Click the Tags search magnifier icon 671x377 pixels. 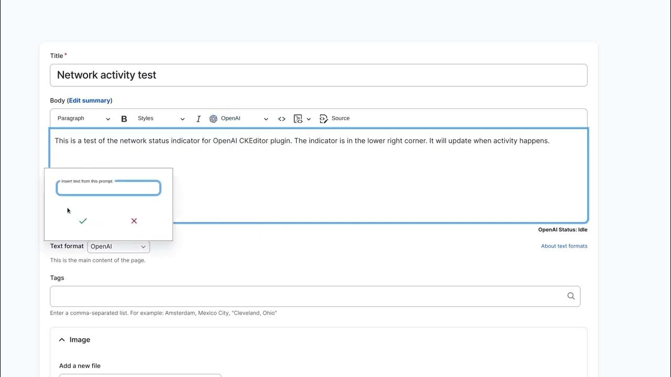tap(571, 296)
